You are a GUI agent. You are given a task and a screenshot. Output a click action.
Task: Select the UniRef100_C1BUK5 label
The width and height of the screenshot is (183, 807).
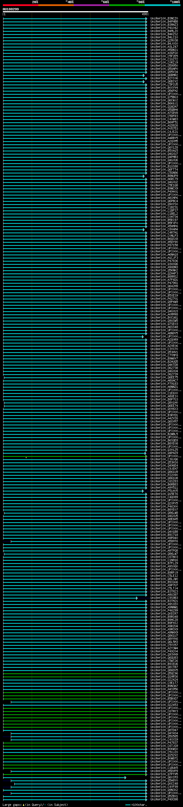coord(164,768)
